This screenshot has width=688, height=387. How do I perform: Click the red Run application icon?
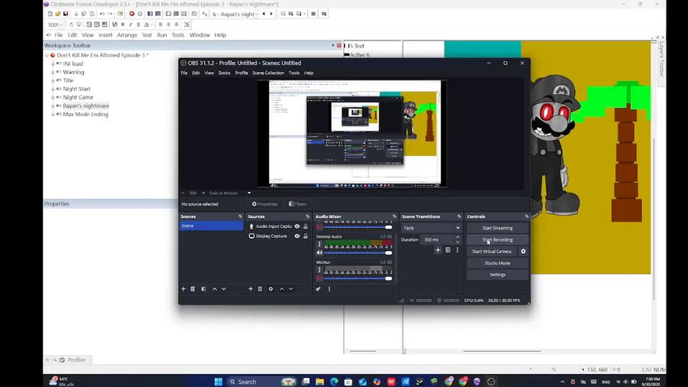131,14
